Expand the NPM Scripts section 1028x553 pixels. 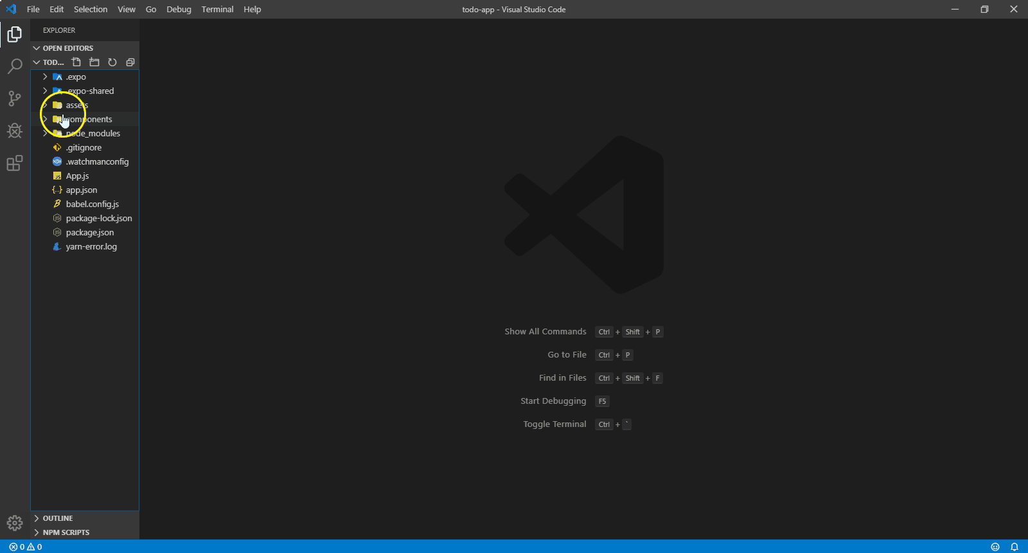click(66, 532)
